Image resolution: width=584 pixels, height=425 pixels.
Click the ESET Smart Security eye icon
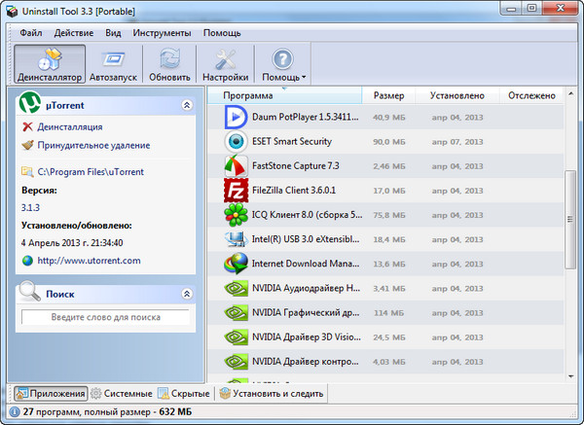[236, 141]
